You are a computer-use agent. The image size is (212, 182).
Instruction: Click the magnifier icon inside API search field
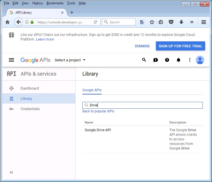[86, 105]
